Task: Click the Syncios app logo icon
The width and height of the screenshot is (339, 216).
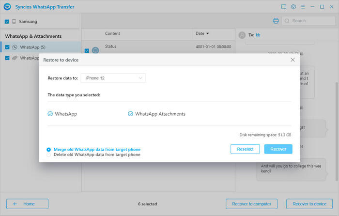Action: 7,7
